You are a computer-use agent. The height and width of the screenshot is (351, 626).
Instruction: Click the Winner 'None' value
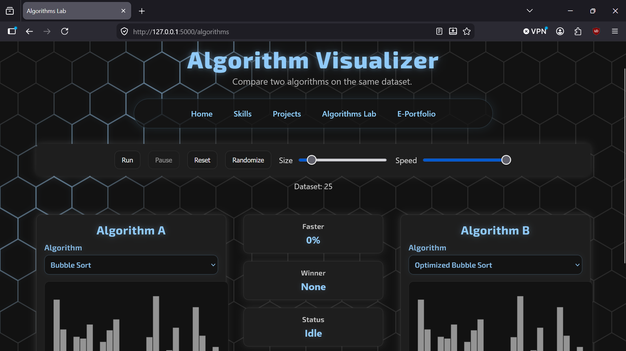[313, 287]
